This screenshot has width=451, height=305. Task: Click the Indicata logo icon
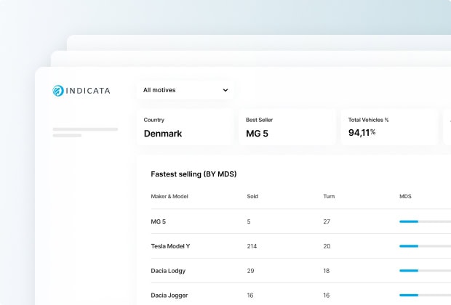(59, 91)
